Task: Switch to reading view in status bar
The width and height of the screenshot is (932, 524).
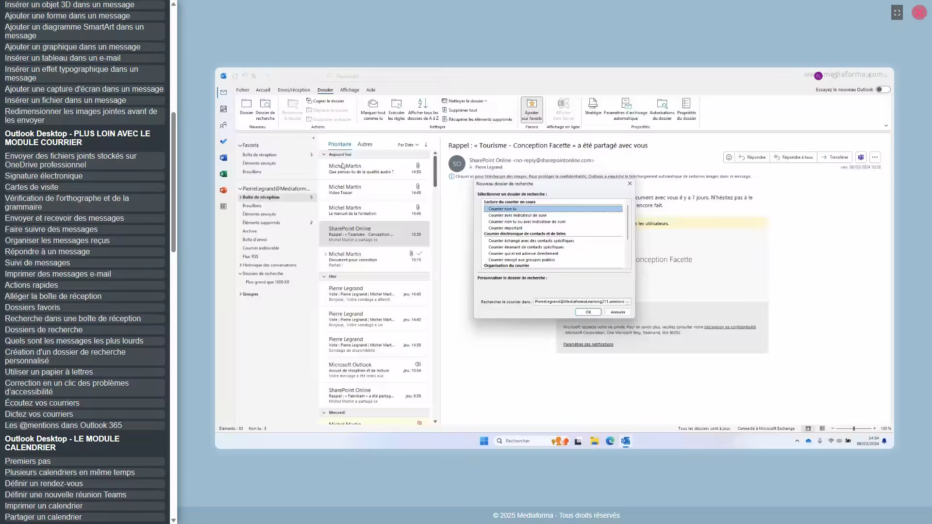Action: click(x=822, y=428)
